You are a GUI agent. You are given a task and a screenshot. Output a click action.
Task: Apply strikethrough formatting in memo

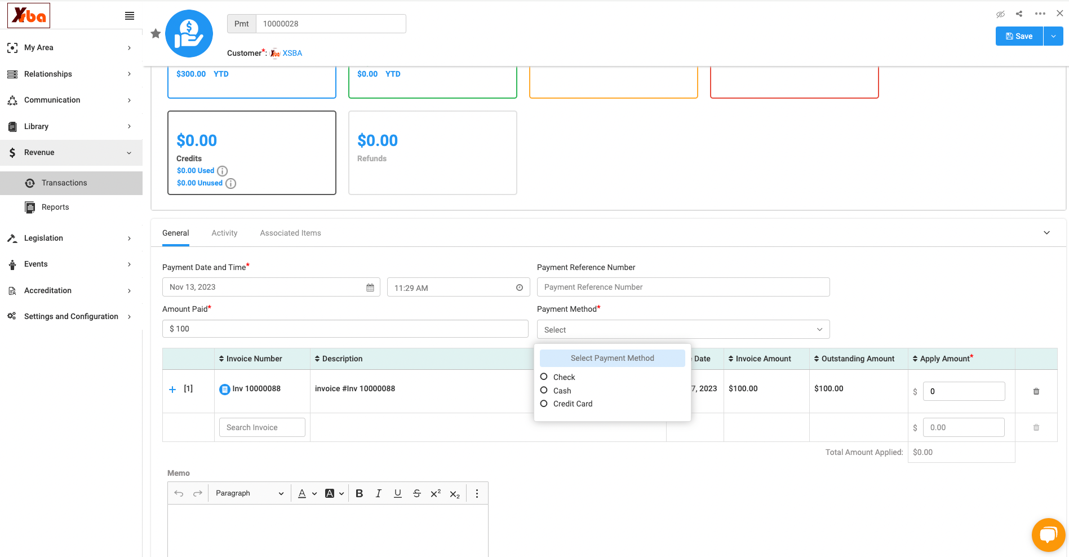pos(417,493)
